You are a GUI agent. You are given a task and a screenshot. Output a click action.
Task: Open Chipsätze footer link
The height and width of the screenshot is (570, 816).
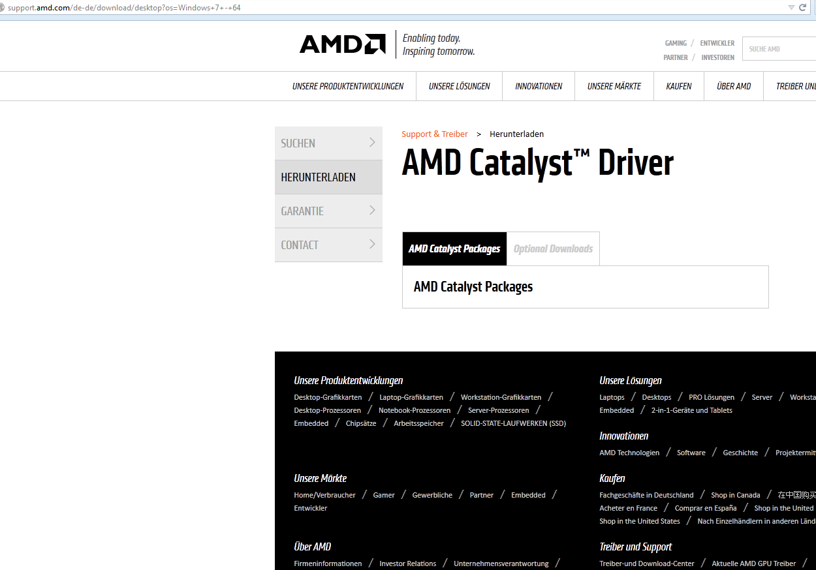(361, 423)
